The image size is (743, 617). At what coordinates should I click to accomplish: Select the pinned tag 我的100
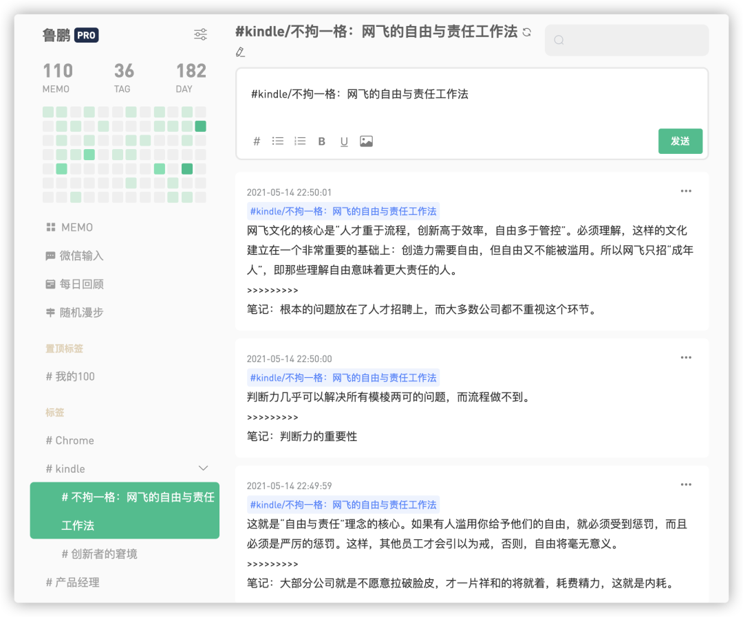click(x=70, y=377)
